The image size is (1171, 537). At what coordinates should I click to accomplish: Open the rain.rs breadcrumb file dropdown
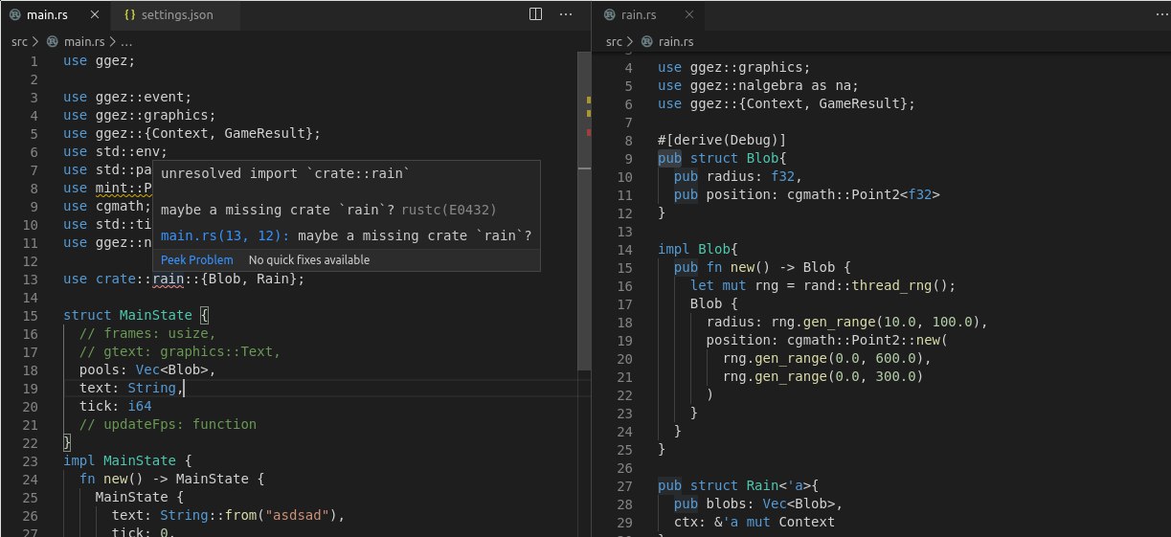(675, 42)
